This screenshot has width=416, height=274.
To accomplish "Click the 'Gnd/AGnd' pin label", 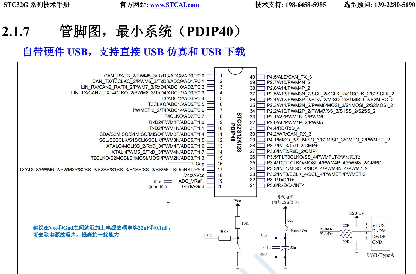I will click(193, 186).
